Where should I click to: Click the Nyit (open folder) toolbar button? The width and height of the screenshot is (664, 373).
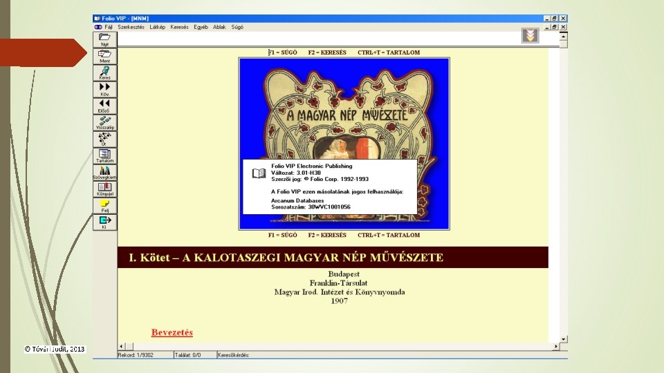point(104,40)
